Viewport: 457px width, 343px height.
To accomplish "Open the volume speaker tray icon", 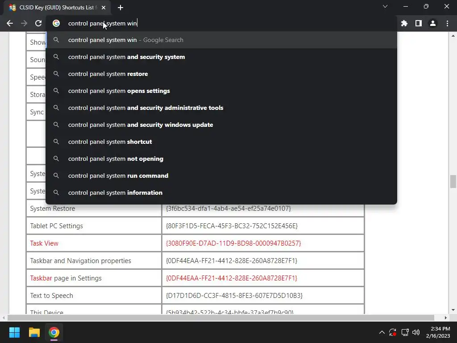I will (416, 332).
